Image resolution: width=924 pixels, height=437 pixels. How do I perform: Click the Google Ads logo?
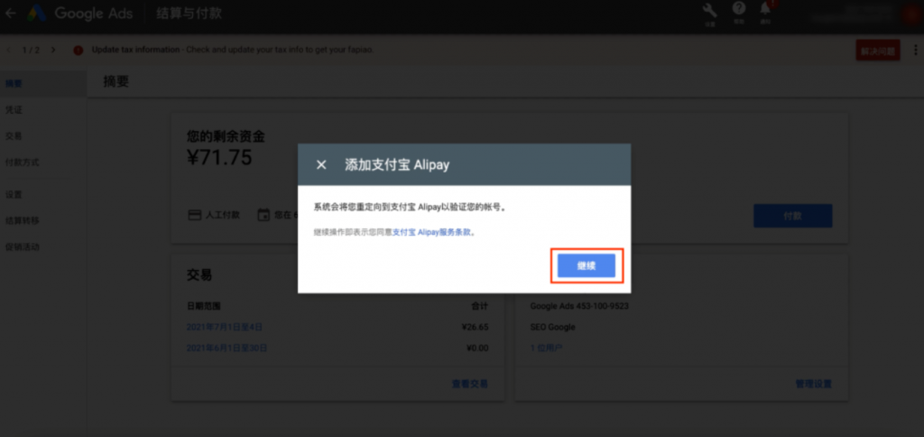pyautogui.click(x=36, y=13)
